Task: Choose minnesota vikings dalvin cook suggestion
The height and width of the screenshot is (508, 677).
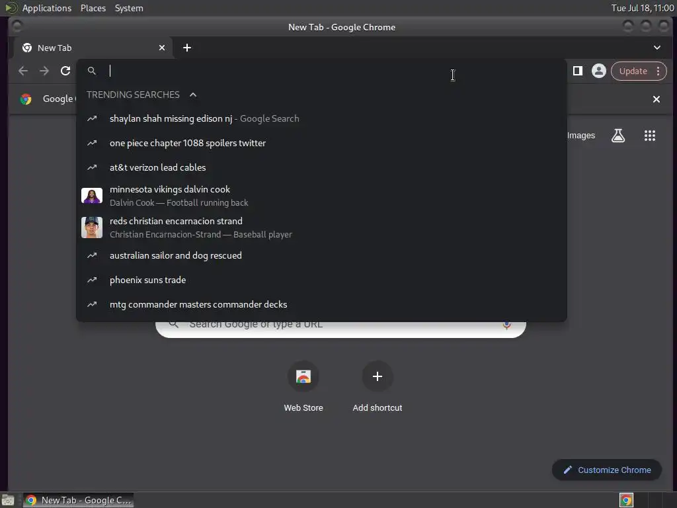Action: tap(321, 196)
